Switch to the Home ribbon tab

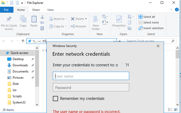pyautogui.click(x=21, y=10)
